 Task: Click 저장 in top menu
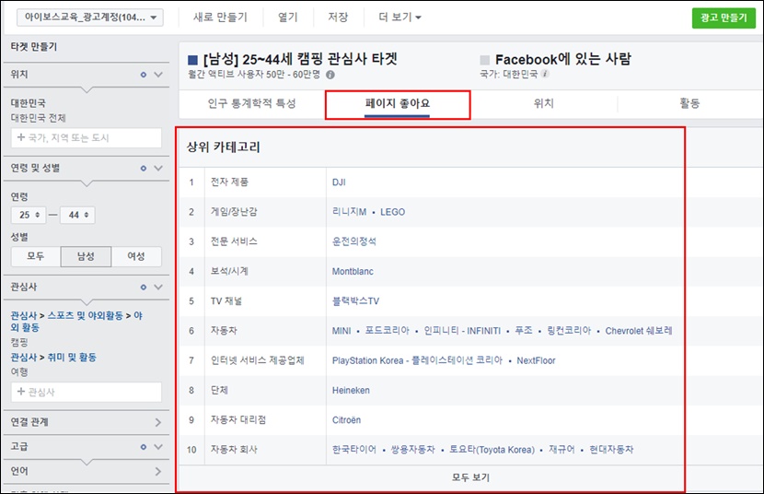pos(338,18)
